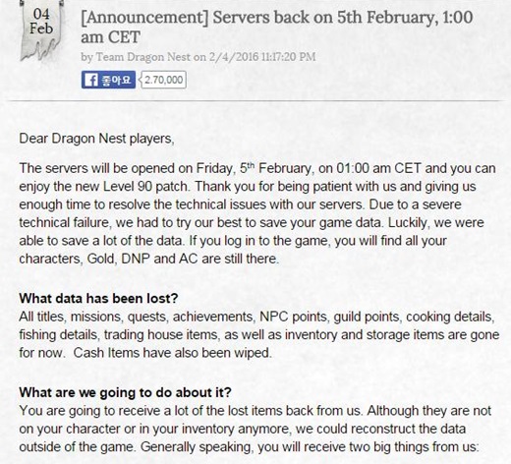Click the 2.70,000 like count bubble
511x464 pixels.
[x=163, y=80]
